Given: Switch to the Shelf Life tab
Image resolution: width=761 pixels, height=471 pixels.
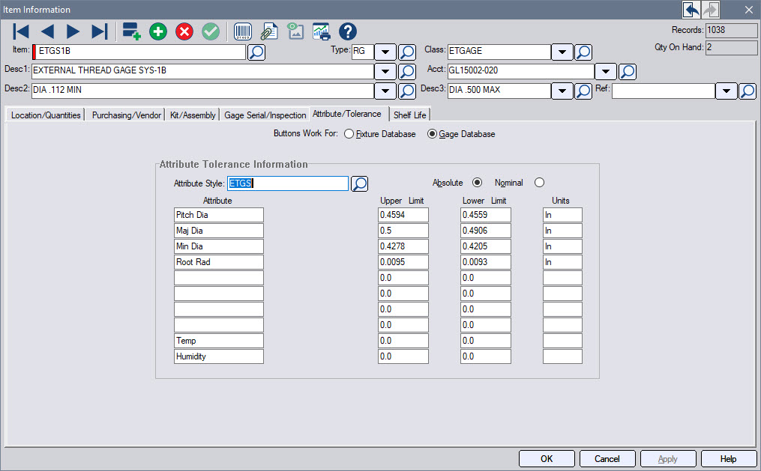Looking at the screenshot, I should point(409,115).
